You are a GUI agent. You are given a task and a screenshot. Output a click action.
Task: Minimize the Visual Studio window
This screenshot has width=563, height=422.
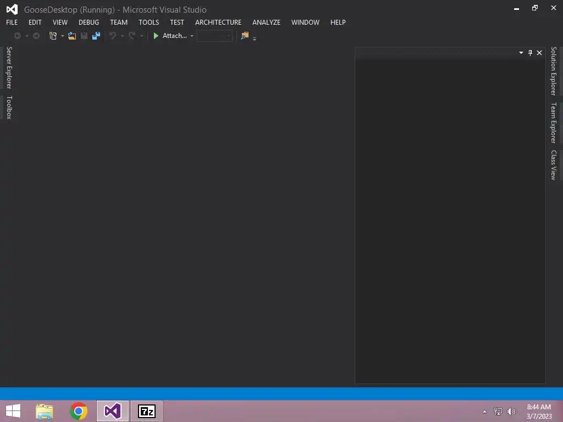pyautogui.click(x=516, y=8)
